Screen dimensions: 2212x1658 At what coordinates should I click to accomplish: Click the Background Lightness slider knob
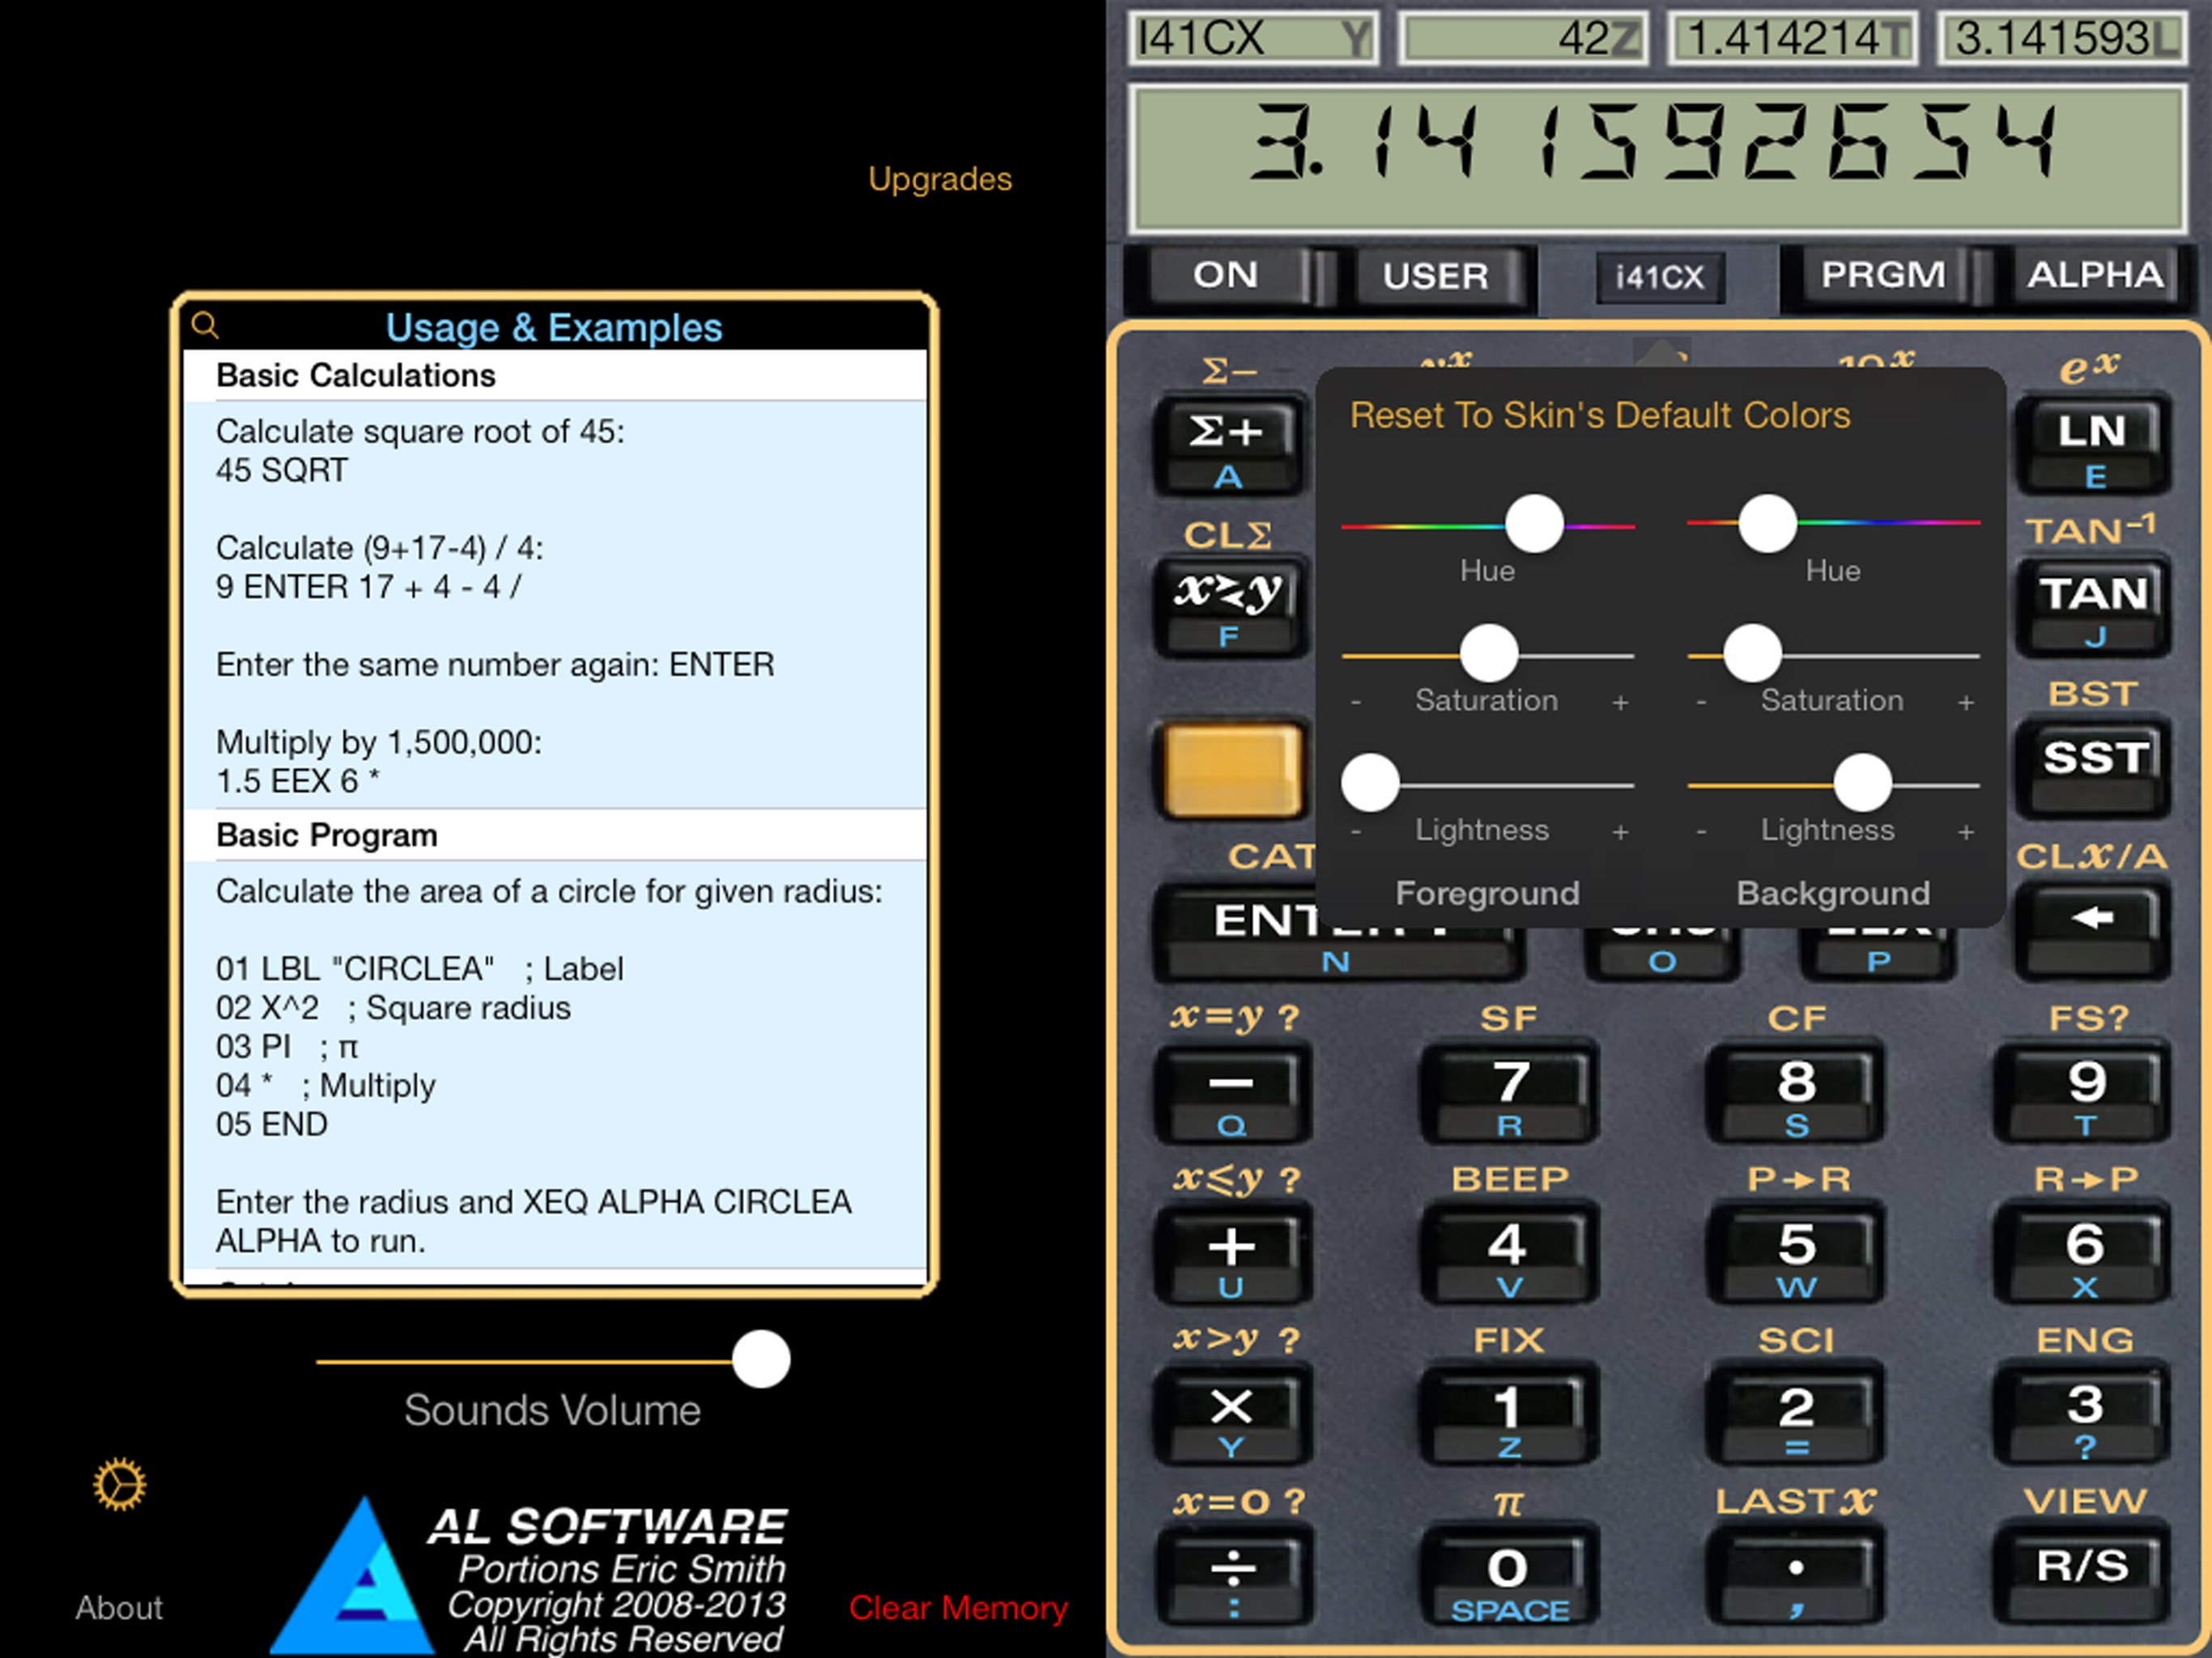[x=1862, y=784]
